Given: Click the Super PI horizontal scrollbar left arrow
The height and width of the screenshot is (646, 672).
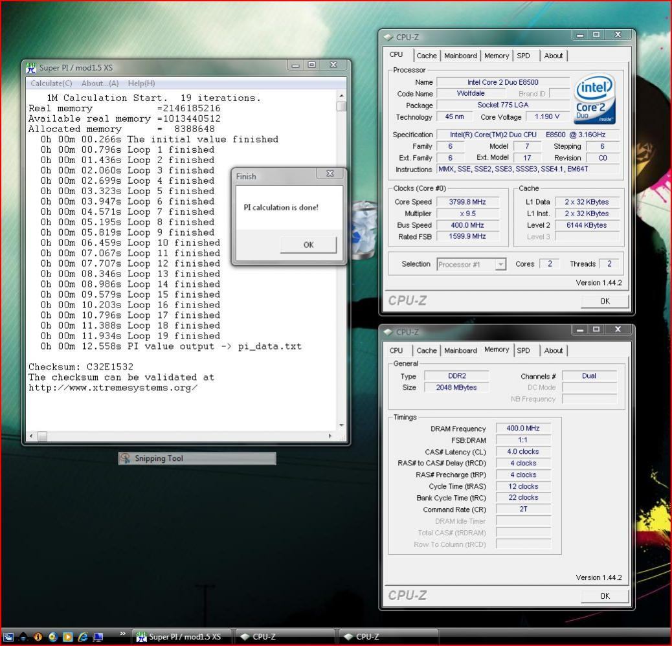Looking at the screenshot, I should pyautogui.click(x=31, y=436).
